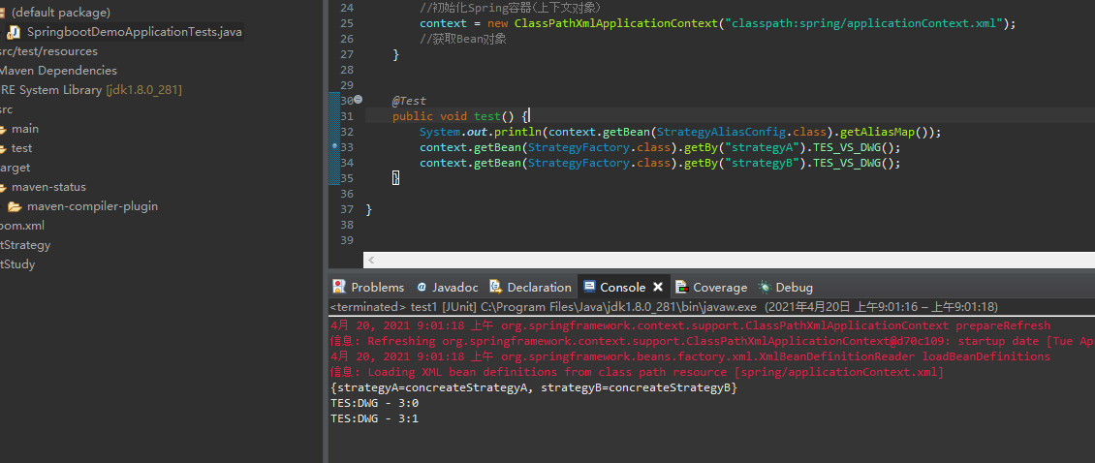Click the Coverage tab icon
Viewport: 1095px width, 463px height.
(682, 287)
